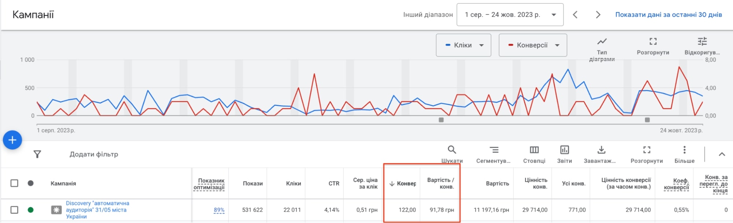733x223 pixels.
Task: Expand the Конверсії metric dropdown
Action: pos(533,45)
